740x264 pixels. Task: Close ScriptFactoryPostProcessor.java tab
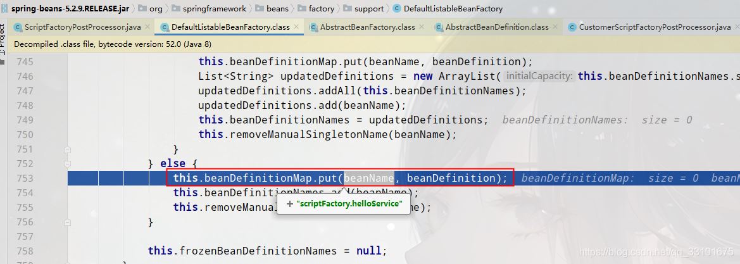pos(147,27)
